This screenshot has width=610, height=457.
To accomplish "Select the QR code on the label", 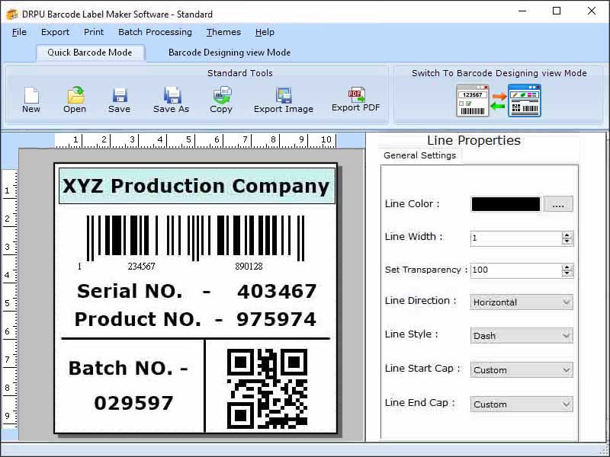I will (x=268, y=388).
